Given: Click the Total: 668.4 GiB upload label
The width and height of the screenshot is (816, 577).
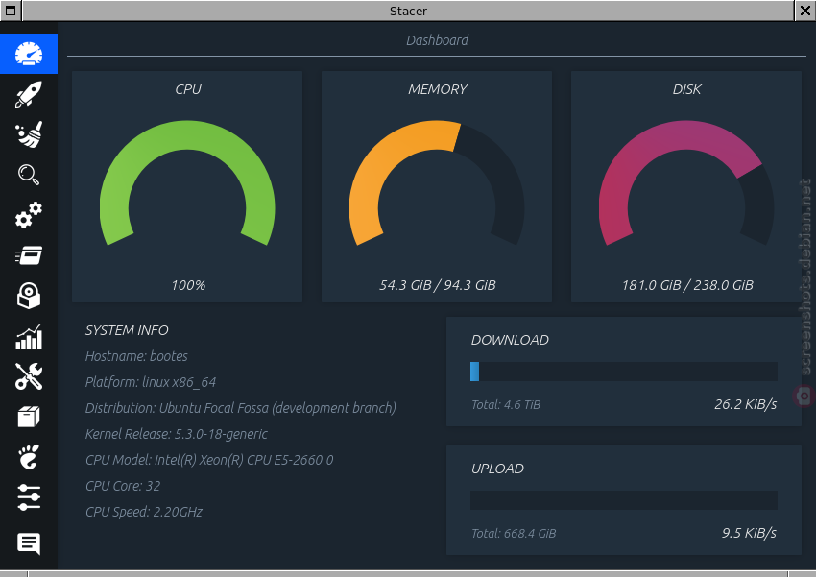Looking at the screenshot, I should coord(514,533).
